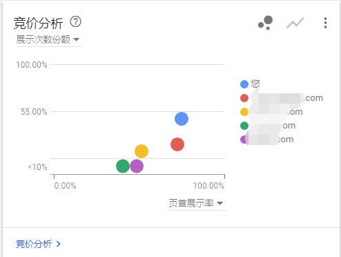Click the purple legend dot
The image size is (341, 257).
click(243, 140)
